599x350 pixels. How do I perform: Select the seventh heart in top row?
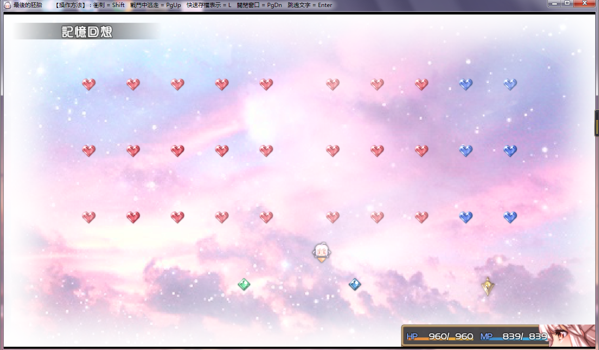coord(377,84)
